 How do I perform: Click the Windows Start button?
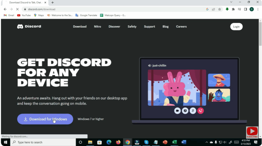(5, 142)
